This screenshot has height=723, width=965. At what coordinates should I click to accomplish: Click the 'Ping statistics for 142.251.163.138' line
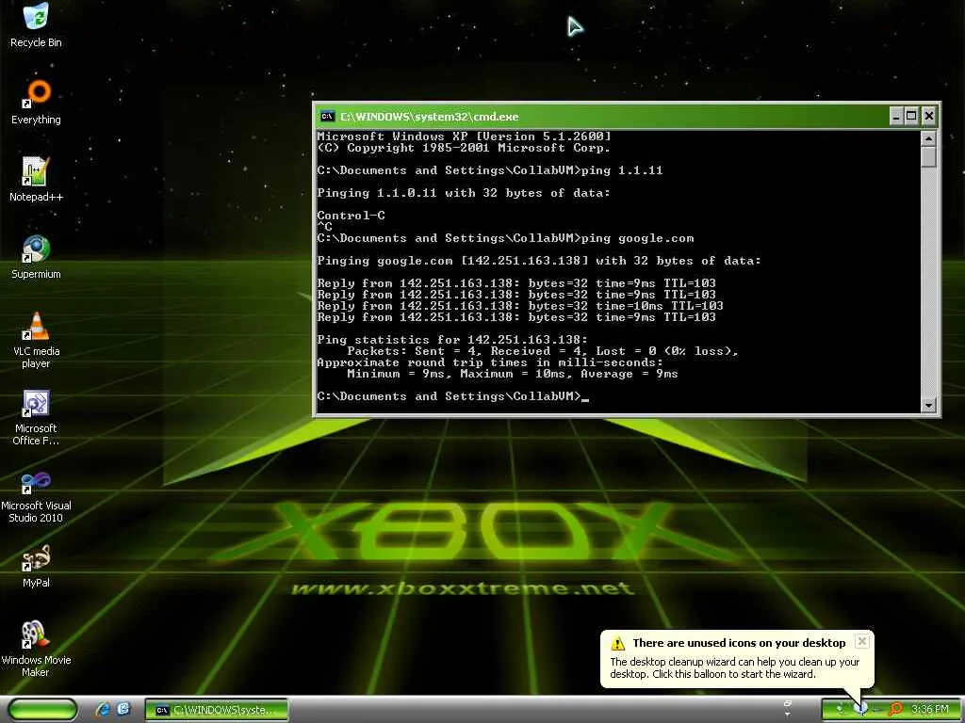[x=452, y=339]
